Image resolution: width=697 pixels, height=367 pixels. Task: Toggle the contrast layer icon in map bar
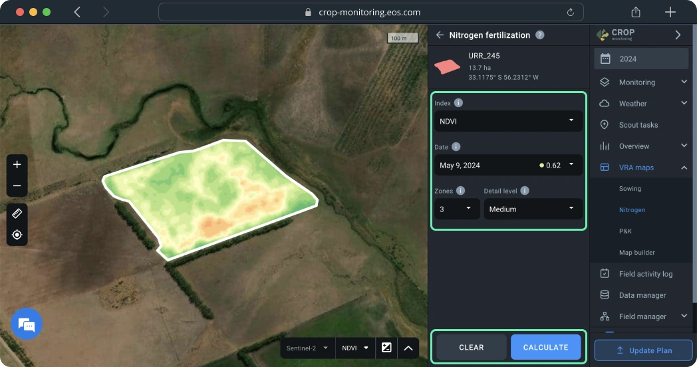(386, 348)
